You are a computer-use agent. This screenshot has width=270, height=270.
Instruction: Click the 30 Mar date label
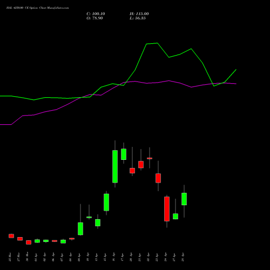(x=28, y=257)
